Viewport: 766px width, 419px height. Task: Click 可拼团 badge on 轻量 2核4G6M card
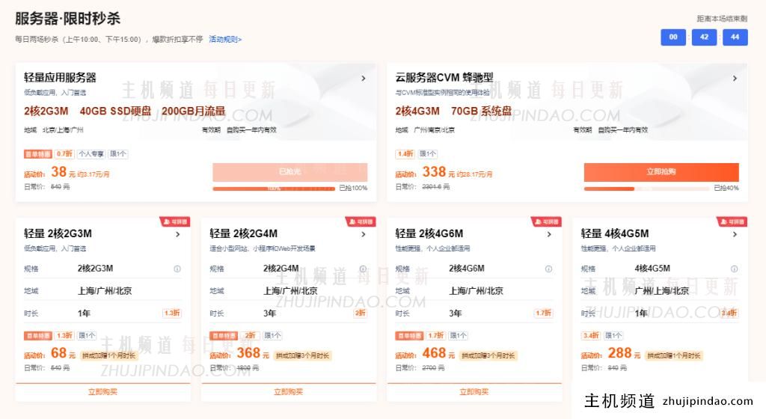pos(546,221)
